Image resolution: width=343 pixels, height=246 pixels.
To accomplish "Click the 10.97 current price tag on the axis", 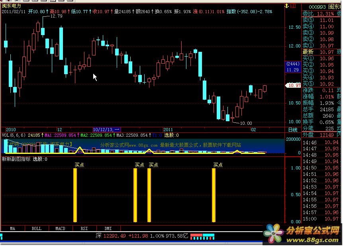I will click(293, 85).
